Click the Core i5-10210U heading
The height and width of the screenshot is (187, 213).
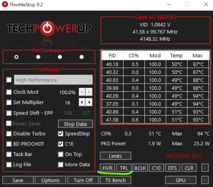point(155,17)
